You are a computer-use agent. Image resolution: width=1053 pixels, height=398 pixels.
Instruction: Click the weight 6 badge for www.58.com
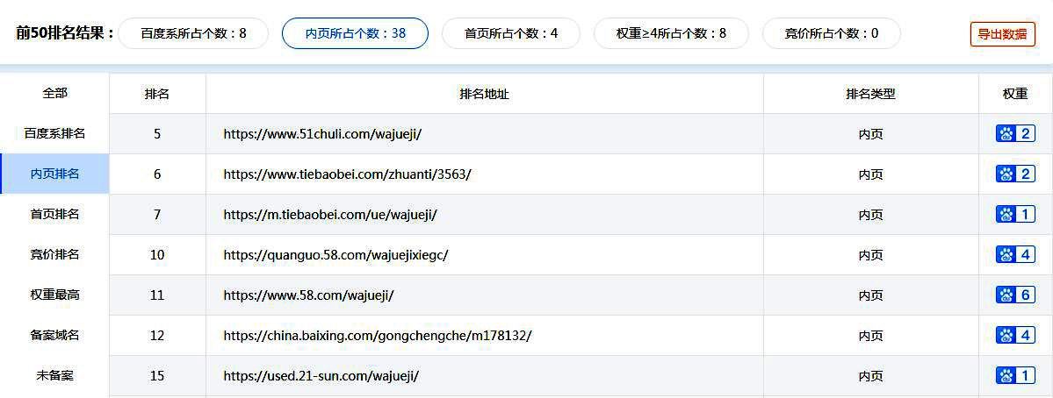pos(1015,295)
